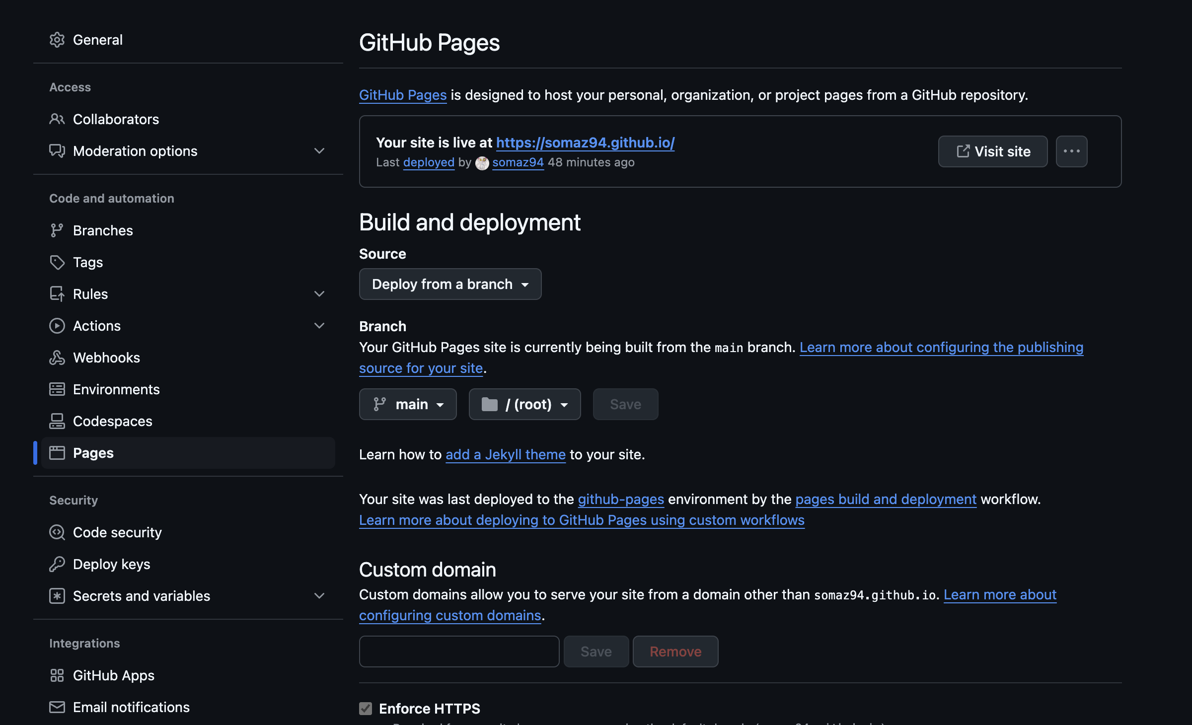Click the Environments server icon
This screenshot has width=1192, height=725.
57,389
